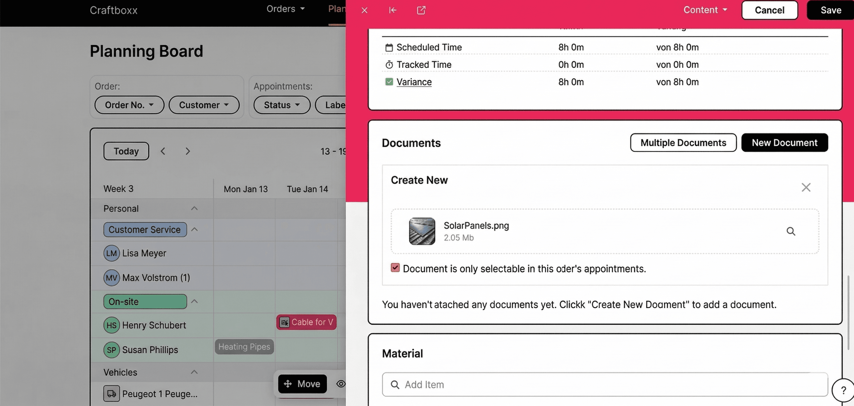Viewport: 854px width, 406px height.
Task: Open the Order No. filter dropdown
Action: pyautogui.click(x=129, y=105)
